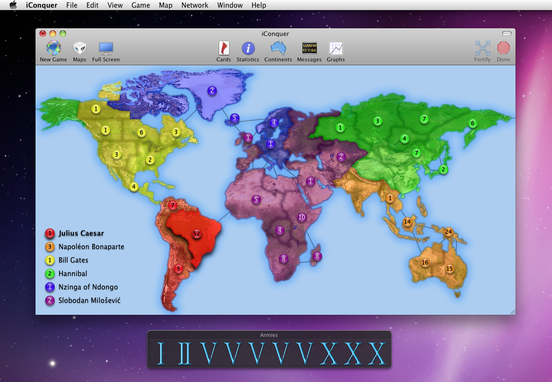
Task: Click Napoléon Bonaparte in the player list
Action: [x=91, y=247]
